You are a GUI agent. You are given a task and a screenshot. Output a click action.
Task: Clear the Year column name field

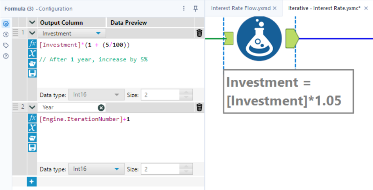click(x=101, y=108)
